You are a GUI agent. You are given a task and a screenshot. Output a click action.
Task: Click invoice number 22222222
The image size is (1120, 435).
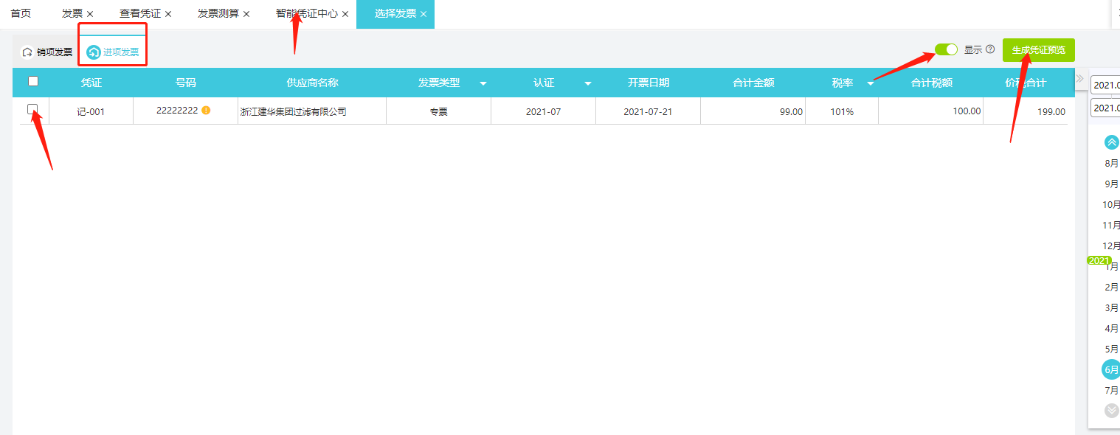[177, 111]
